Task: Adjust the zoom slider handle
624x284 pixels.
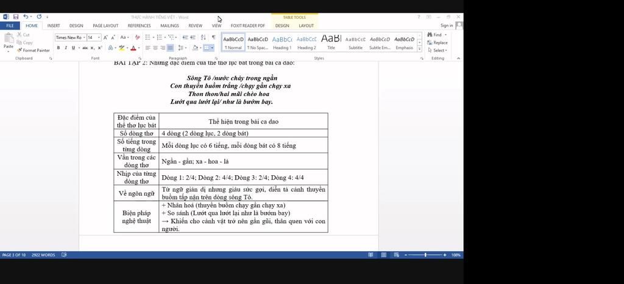Action: tap(425, 255)
